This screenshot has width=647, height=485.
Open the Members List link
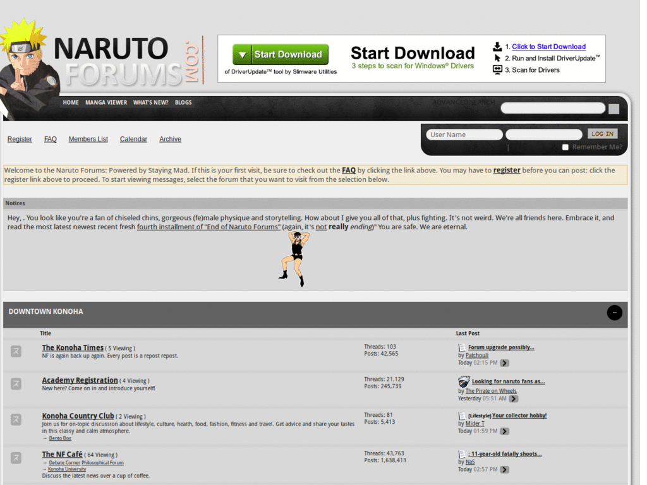click(88, 140)
